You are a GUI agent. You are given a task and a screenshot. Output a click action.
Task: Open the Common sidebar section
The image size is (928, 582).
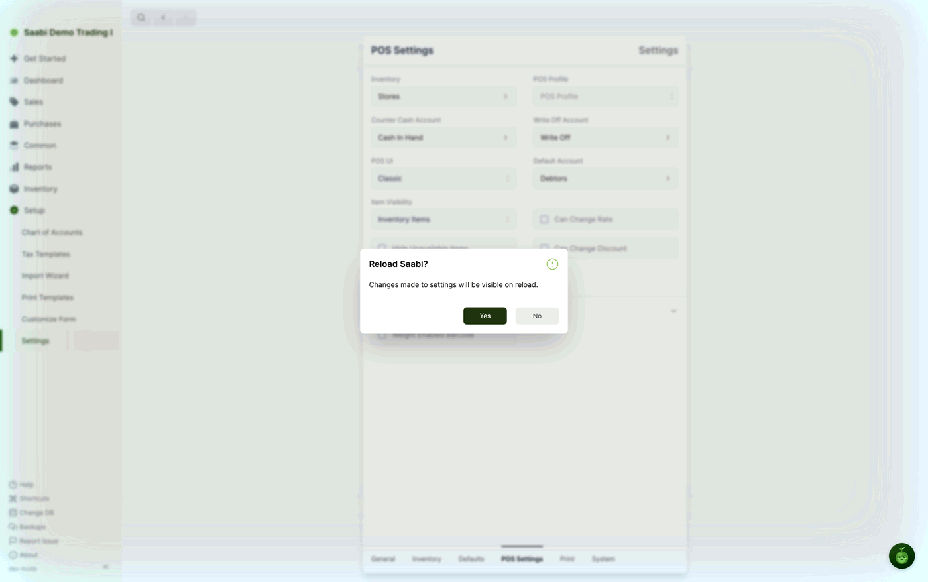pyautogui.click(x=40, y=145)
